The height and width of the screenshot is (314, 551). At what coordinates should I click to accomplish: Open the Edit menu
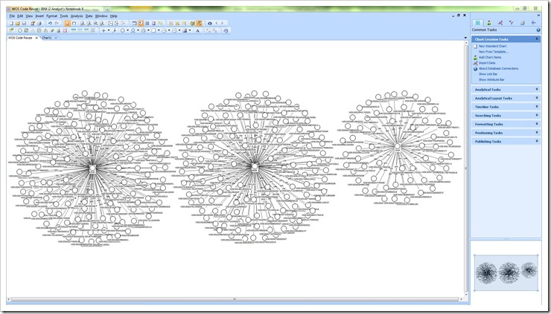[x=20, y=16]
